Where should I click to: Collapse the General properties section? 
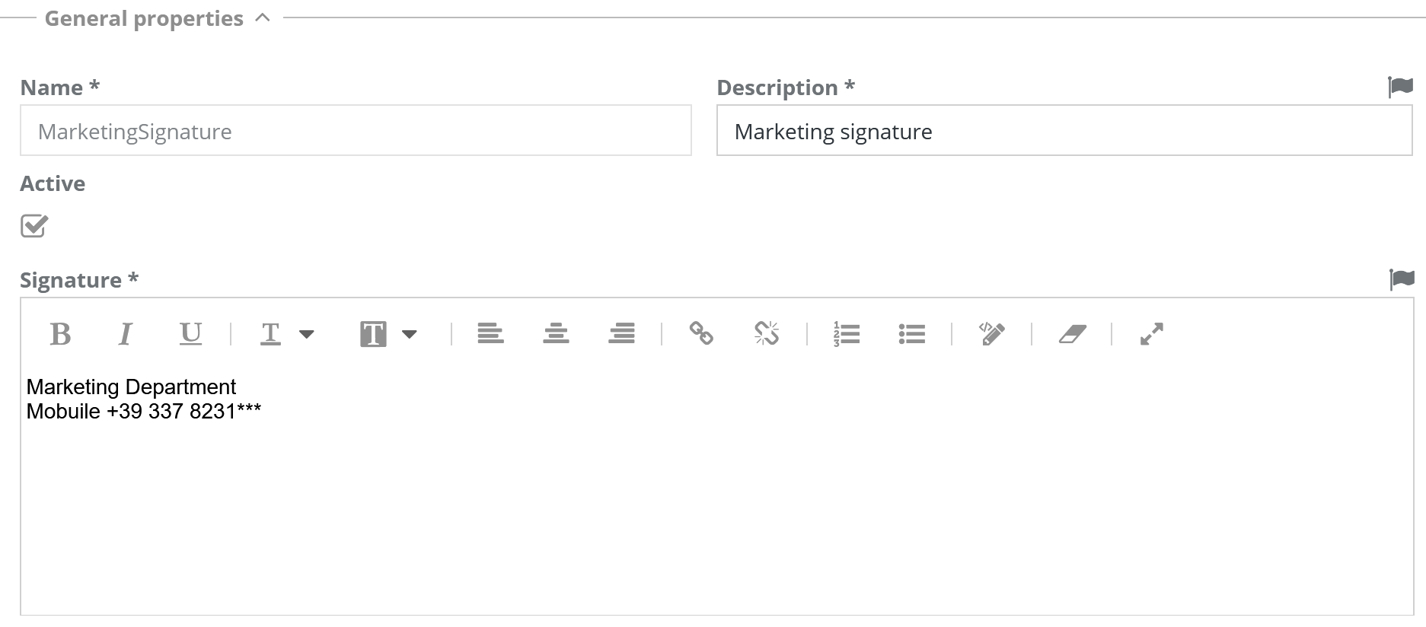[263, 18]
